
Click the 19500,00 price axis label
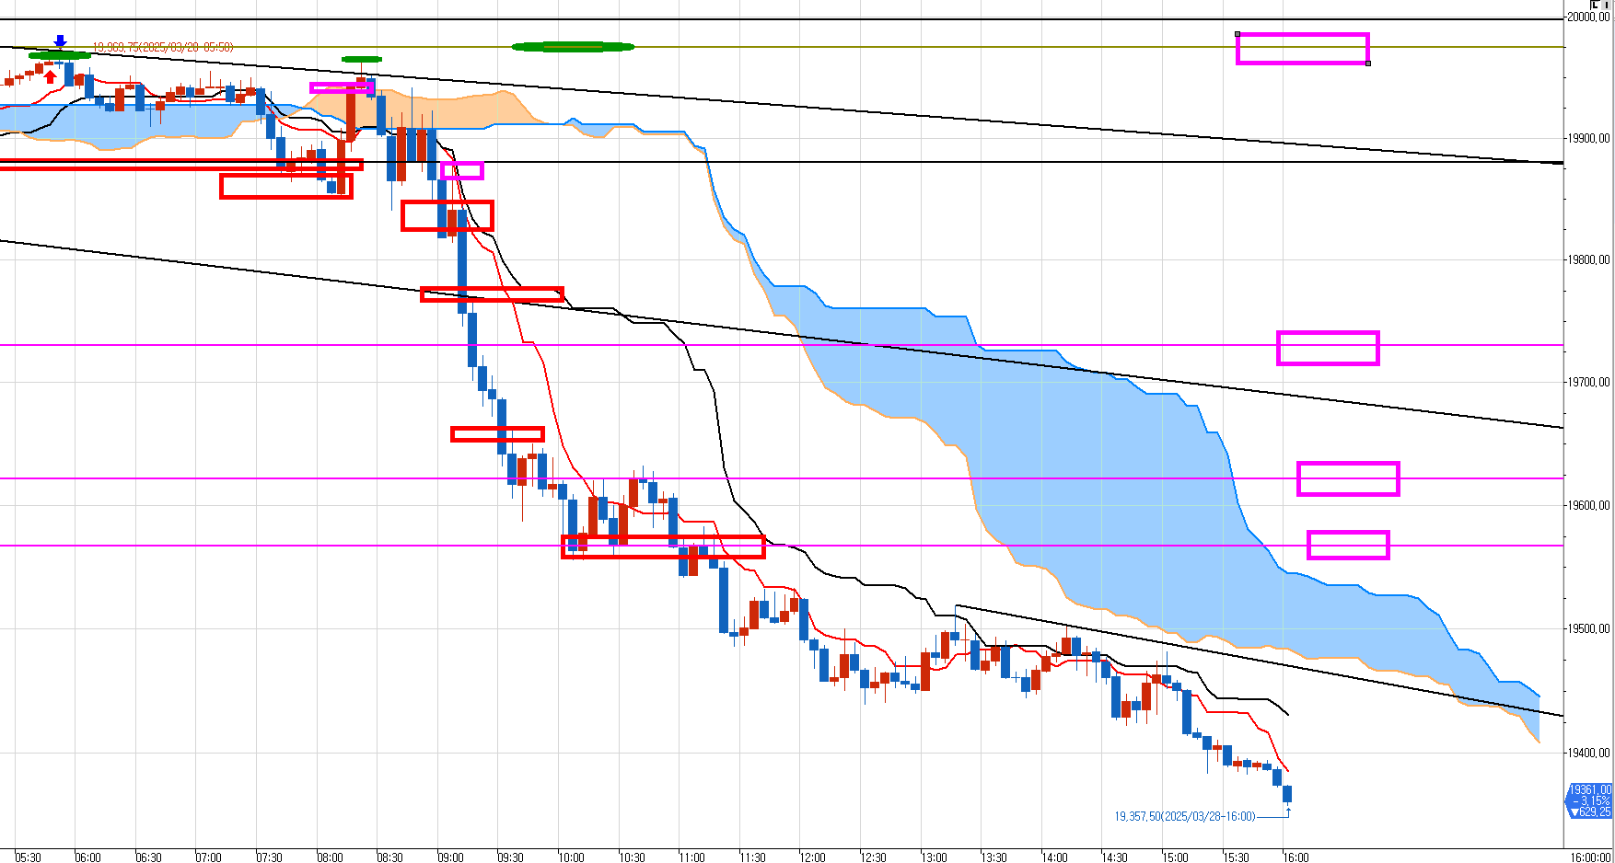coord(1589,628)
